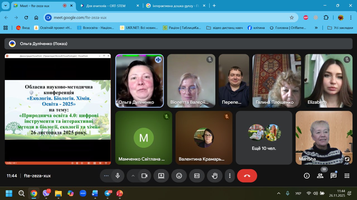Show the 10 more participants tile
Viewport: 357px width, 200px height.
tap(264, 138)
